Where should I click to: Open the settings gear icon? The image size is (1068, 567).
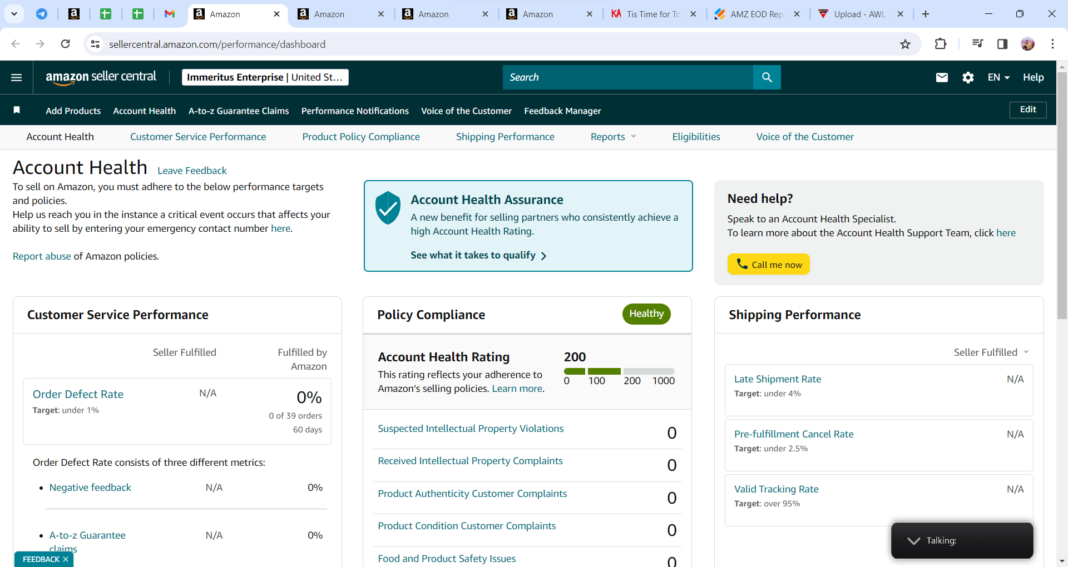(968, 77)
